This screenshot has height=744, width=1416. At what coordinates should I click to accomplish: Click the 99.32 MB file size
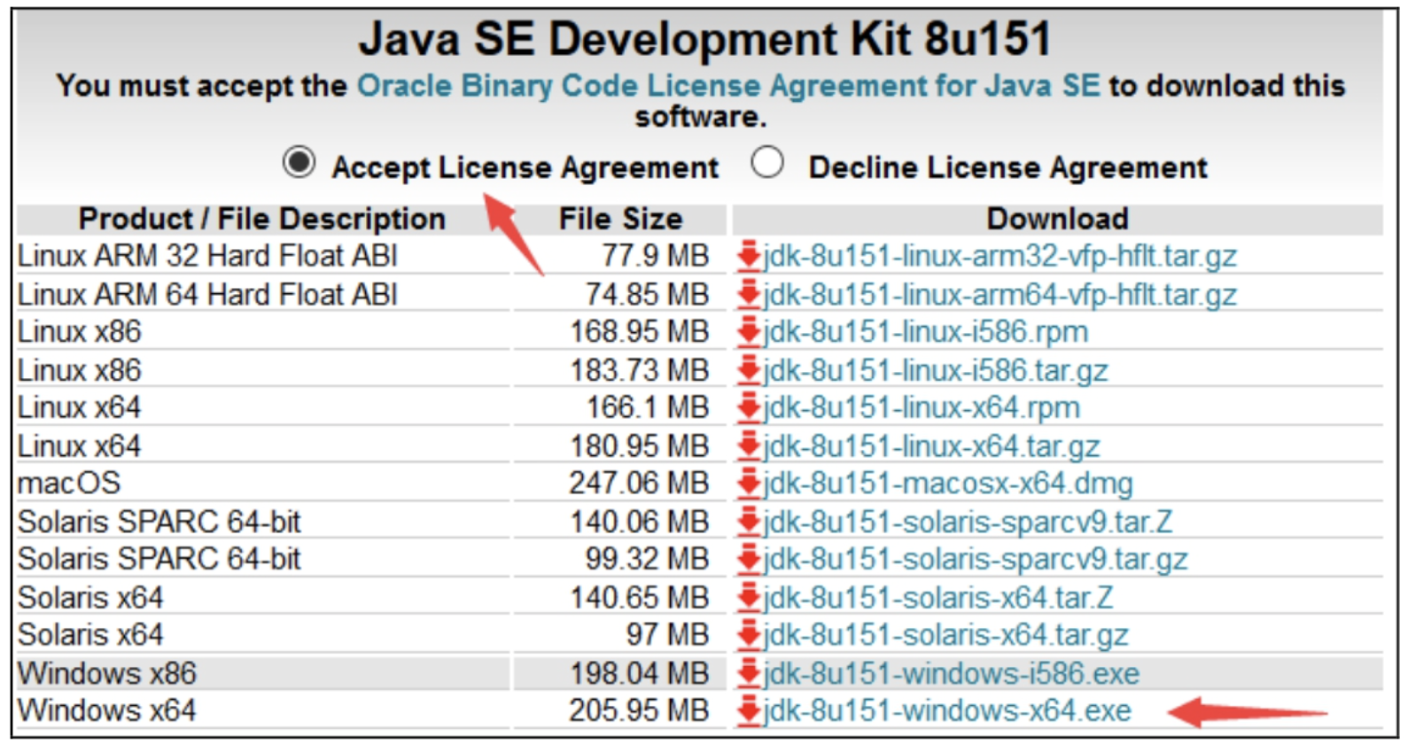pos(647,560)
